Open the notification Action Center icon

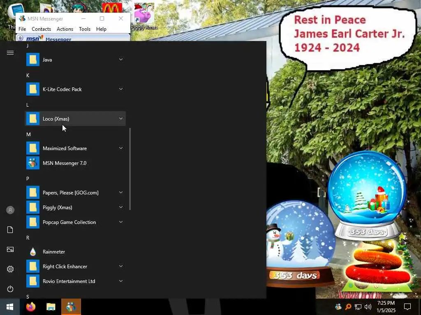tap(407, 307)
